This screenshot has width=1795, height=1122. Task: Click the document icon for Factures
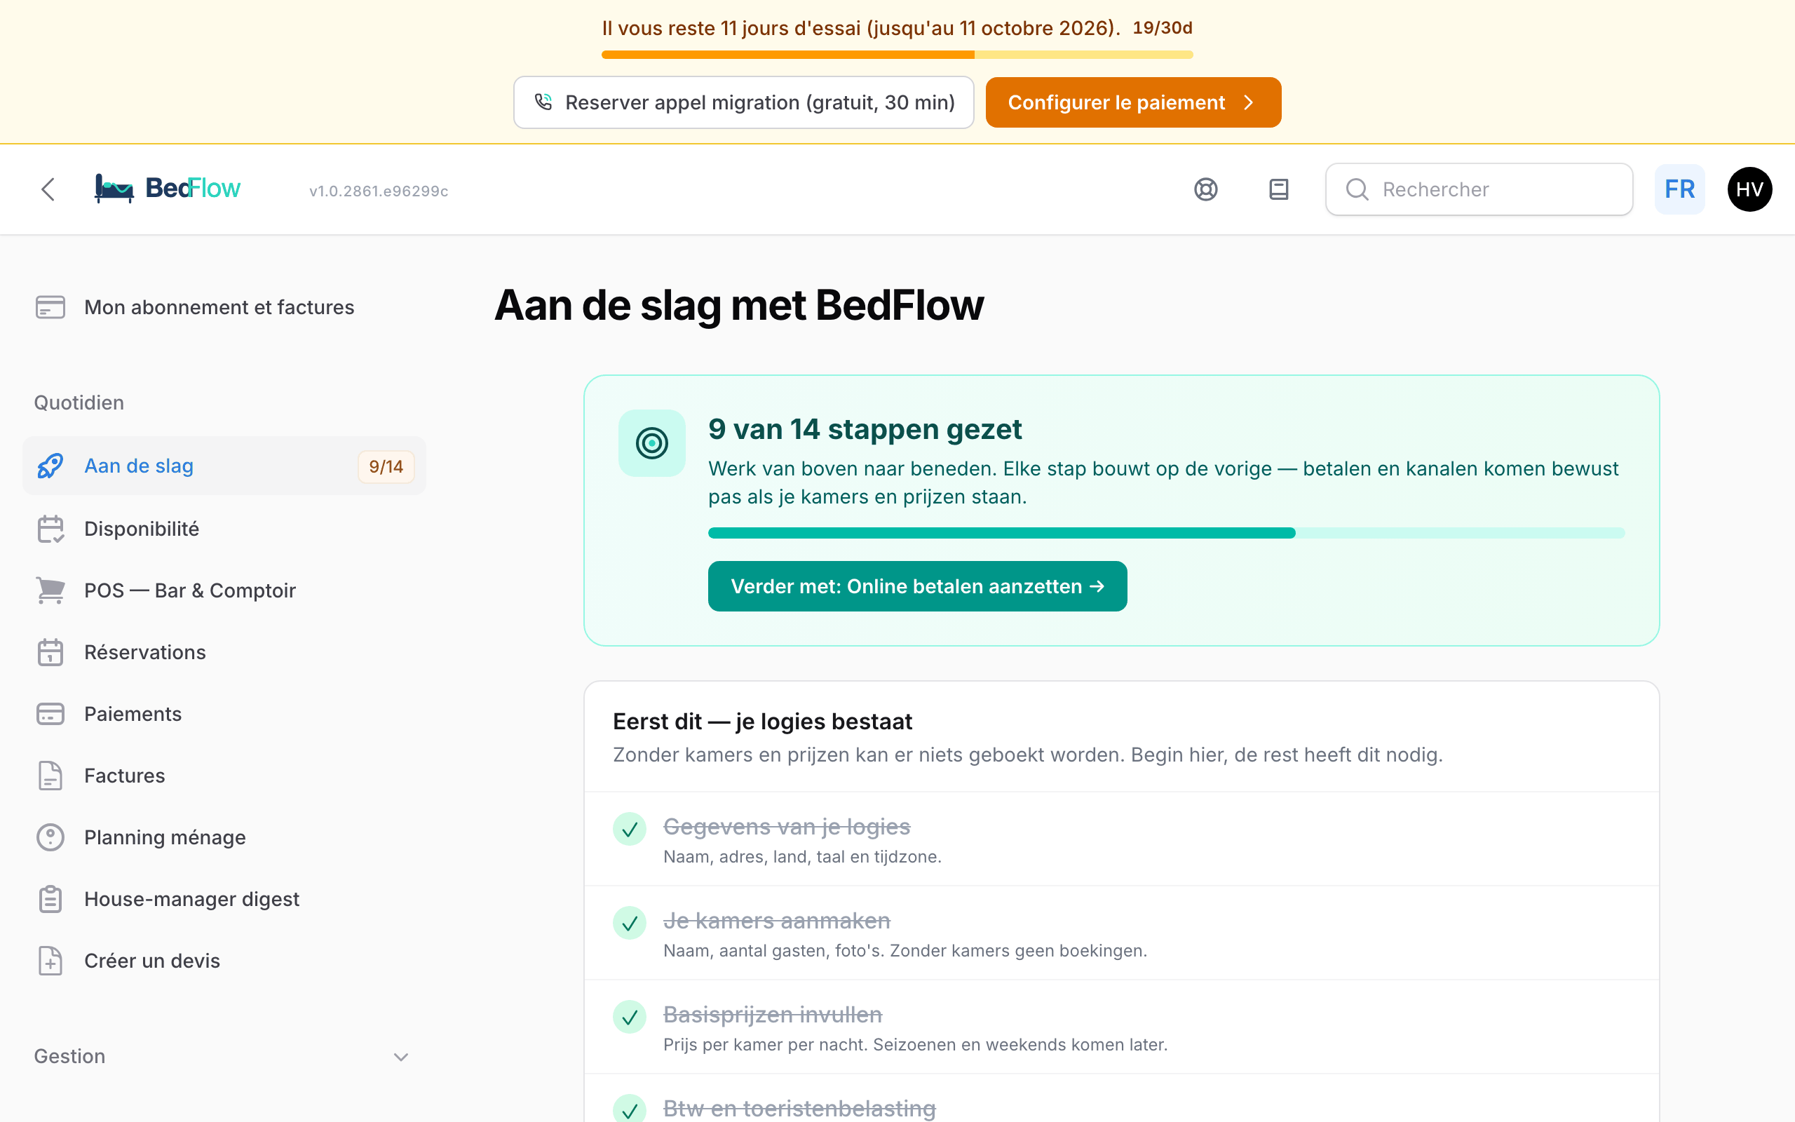[x=50, y=776]
